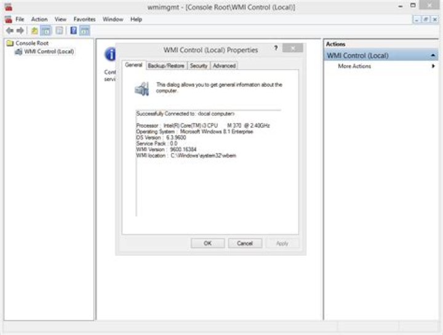This screenshot has width=443, height=335.
Task: Toggle Show/Hide Action Pane toolbar icon
Action: click(85, 31)
